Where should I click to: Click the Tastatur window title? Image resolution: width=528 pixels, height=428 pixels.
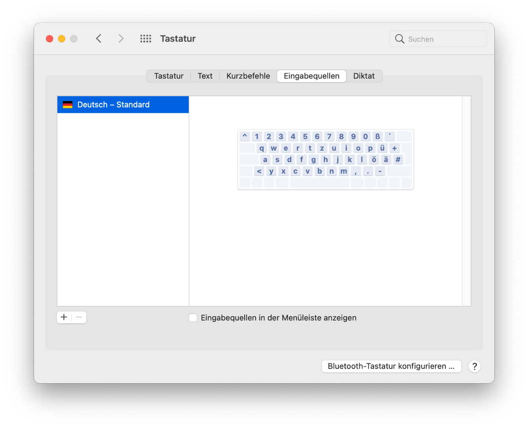click(x=178, y=38)
